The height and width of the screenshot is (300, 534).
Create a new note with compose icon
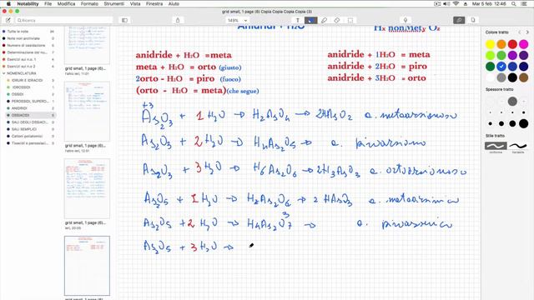(x=8, y=20)
